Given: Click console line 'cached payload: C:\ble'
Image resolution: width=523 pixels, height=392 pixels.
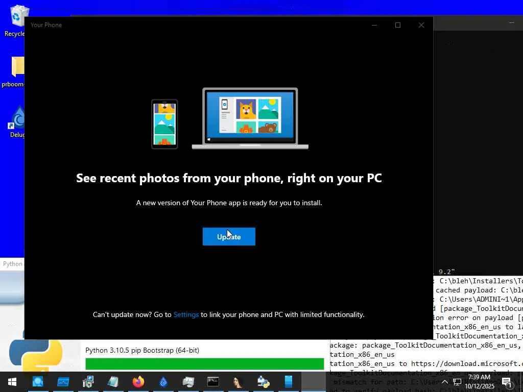Looking at the screenshot, I should (479, 290).
